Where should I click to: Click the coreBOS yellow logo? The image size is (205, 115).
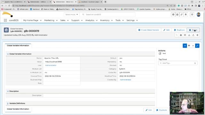(x=8, y=14)
